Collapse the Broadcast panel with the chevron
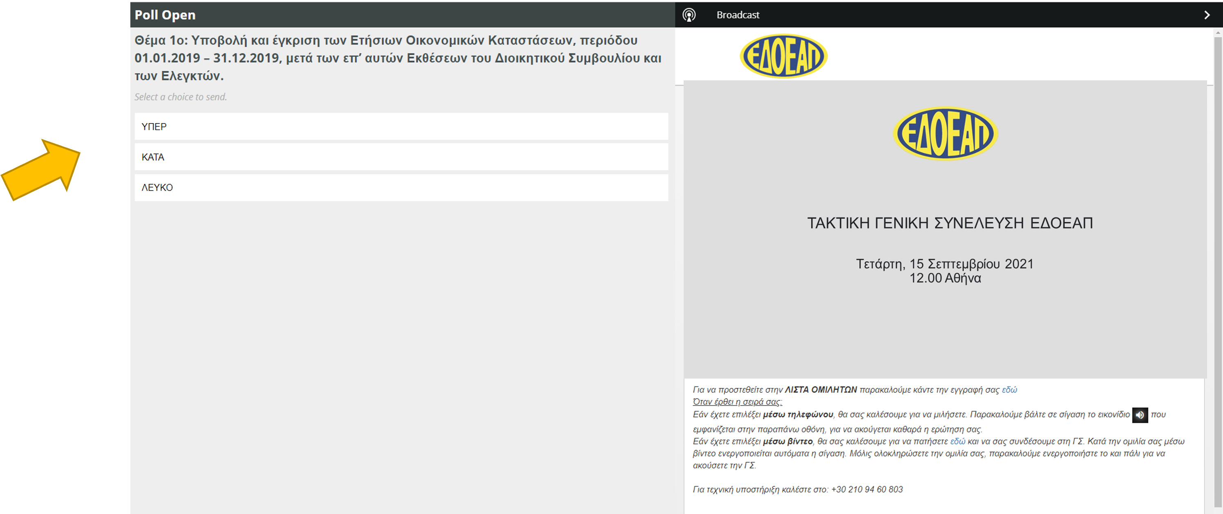Screen dimensions: 1223x514 pos(1206,15)
